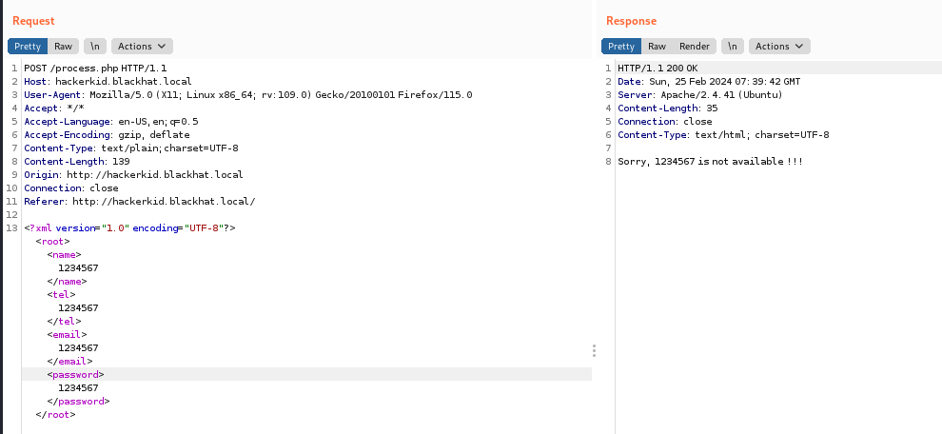Switch Request view to Pretty tab
The height and width of the screenshot is (434, 942).
click(28, 47)
